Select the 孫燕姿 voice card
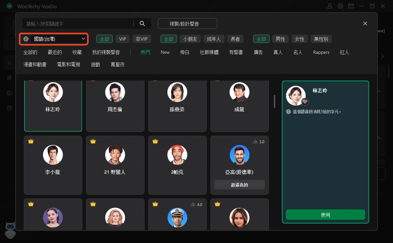 [177, 106]
